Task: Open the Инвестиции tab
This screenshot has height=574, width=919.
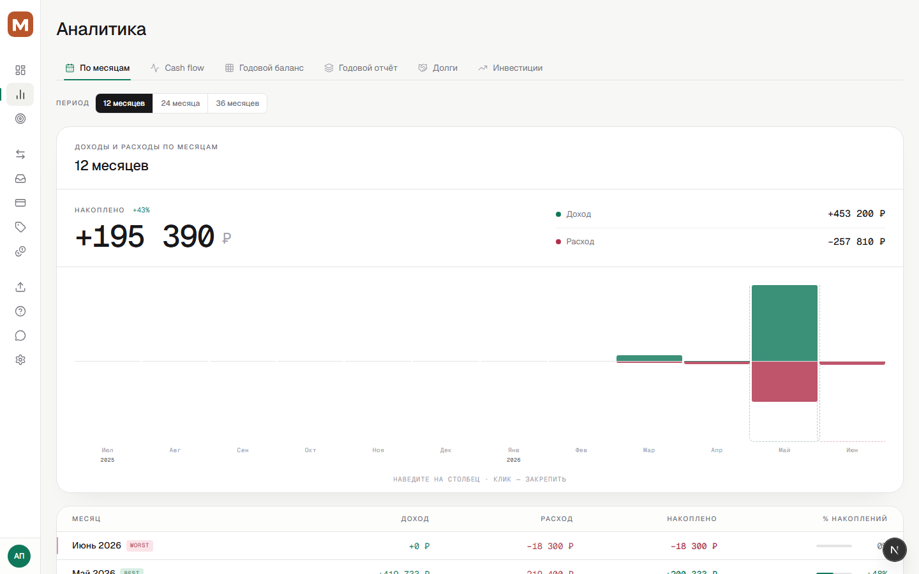Action: [511, 68]
